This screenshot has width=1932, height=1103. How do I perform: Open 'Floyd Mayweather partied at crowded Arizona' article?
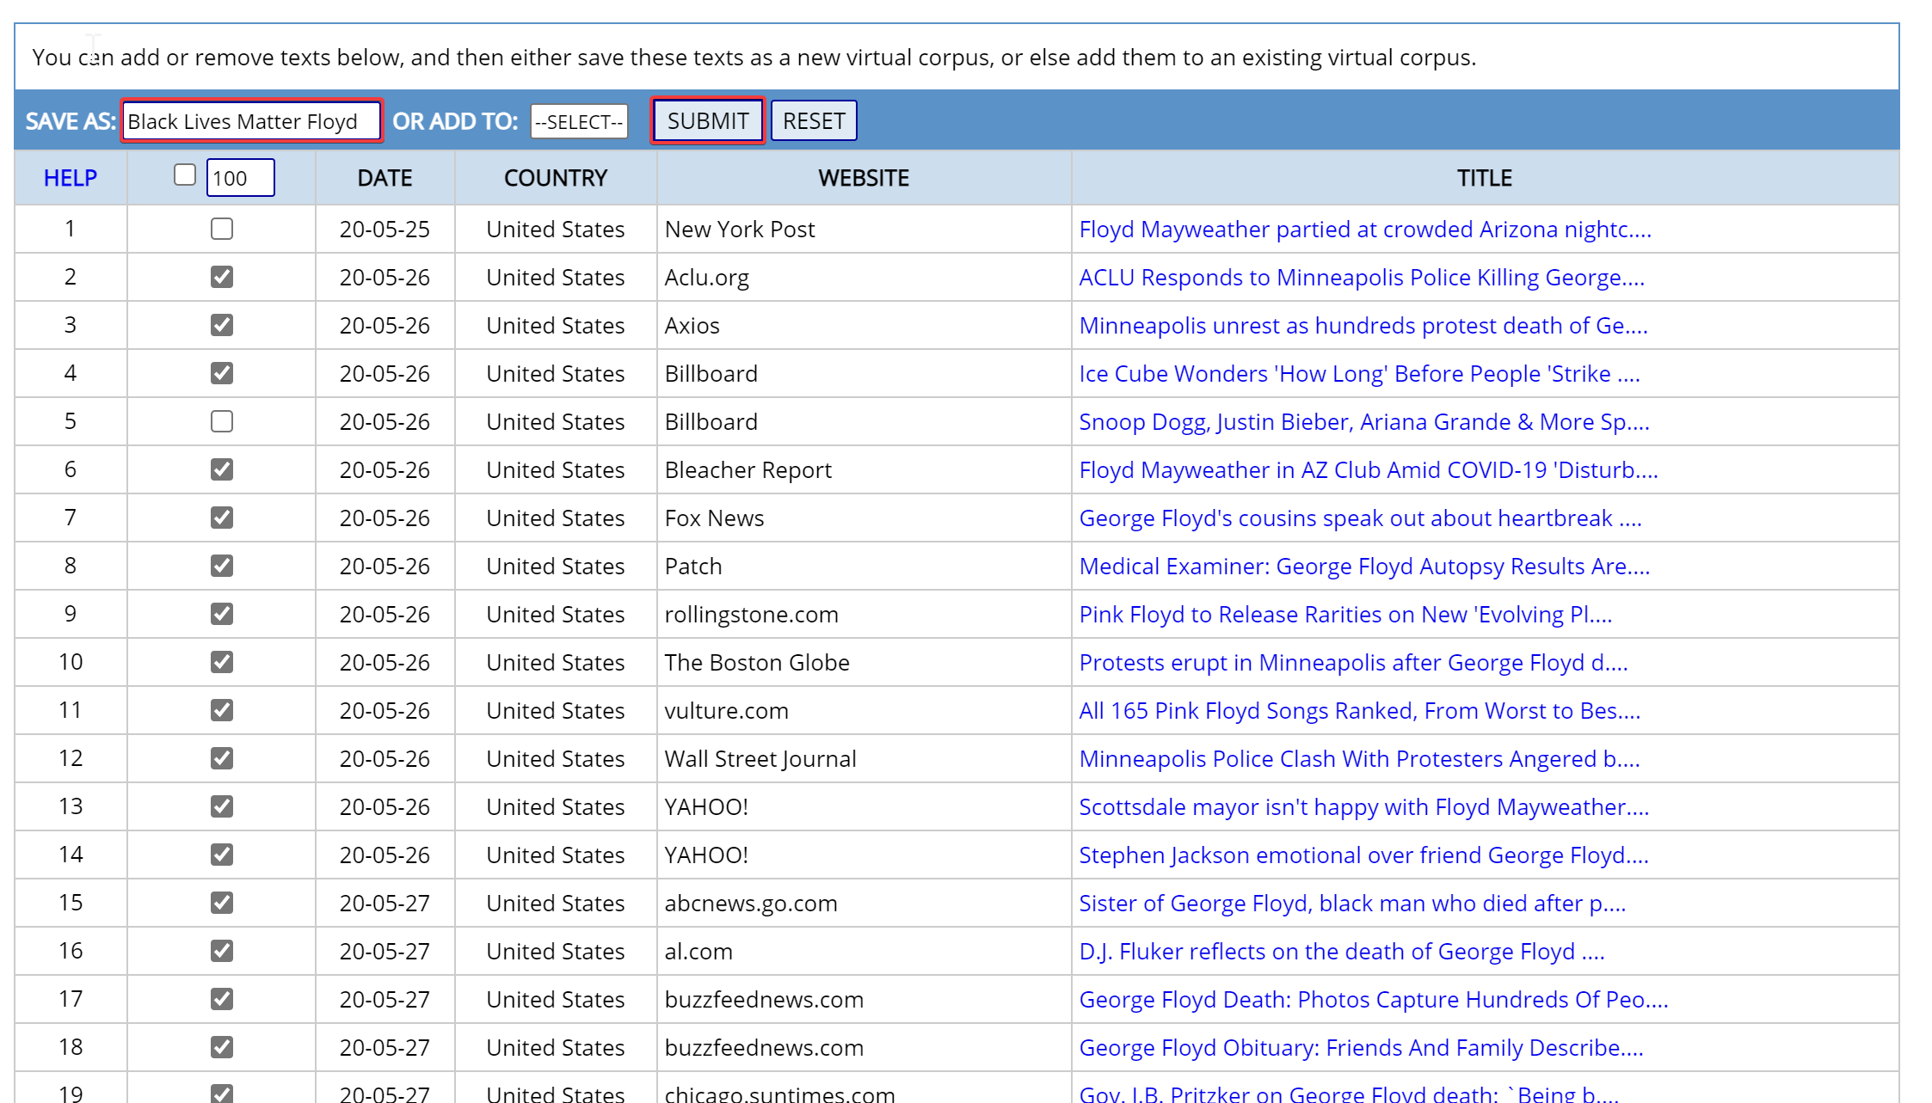(1365, 230)
